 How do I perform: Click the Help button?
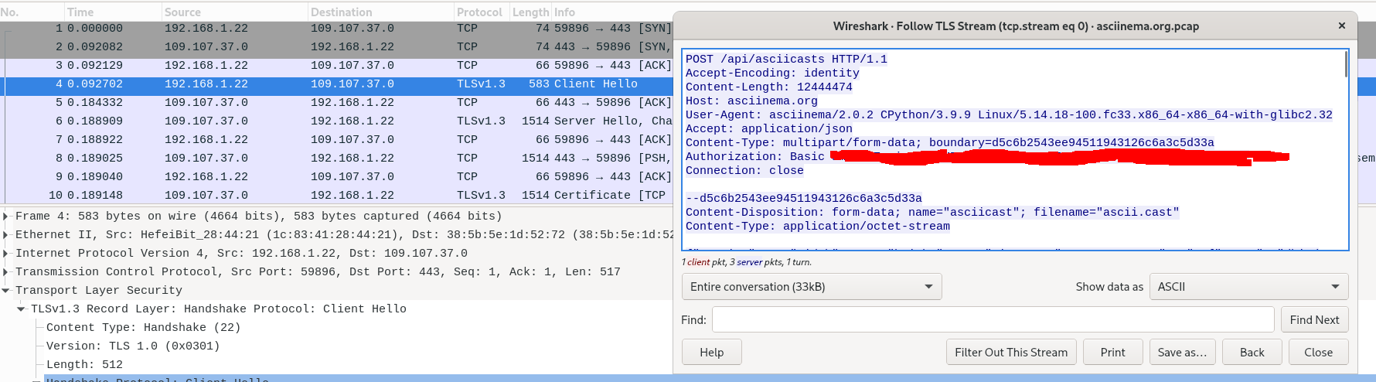[x=711, y=352]
